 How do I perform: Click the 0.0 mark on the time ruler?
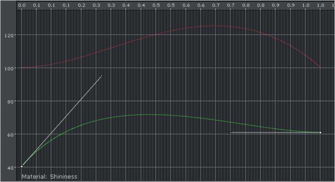(22, 6)
